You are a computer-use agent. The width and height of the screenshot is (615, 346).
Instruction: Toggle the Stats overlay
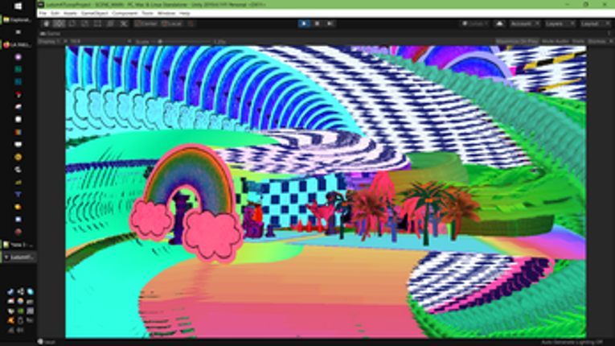click(x=578, y=41)
